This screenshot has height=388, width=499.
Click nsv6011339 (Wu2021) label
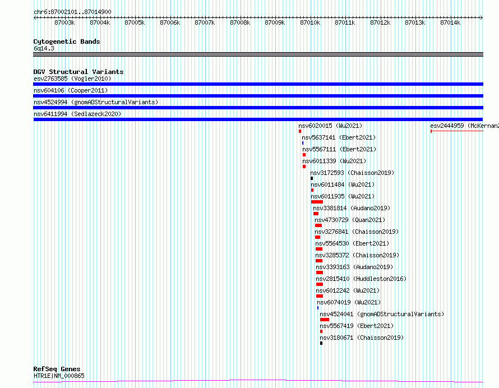(334, 161)
